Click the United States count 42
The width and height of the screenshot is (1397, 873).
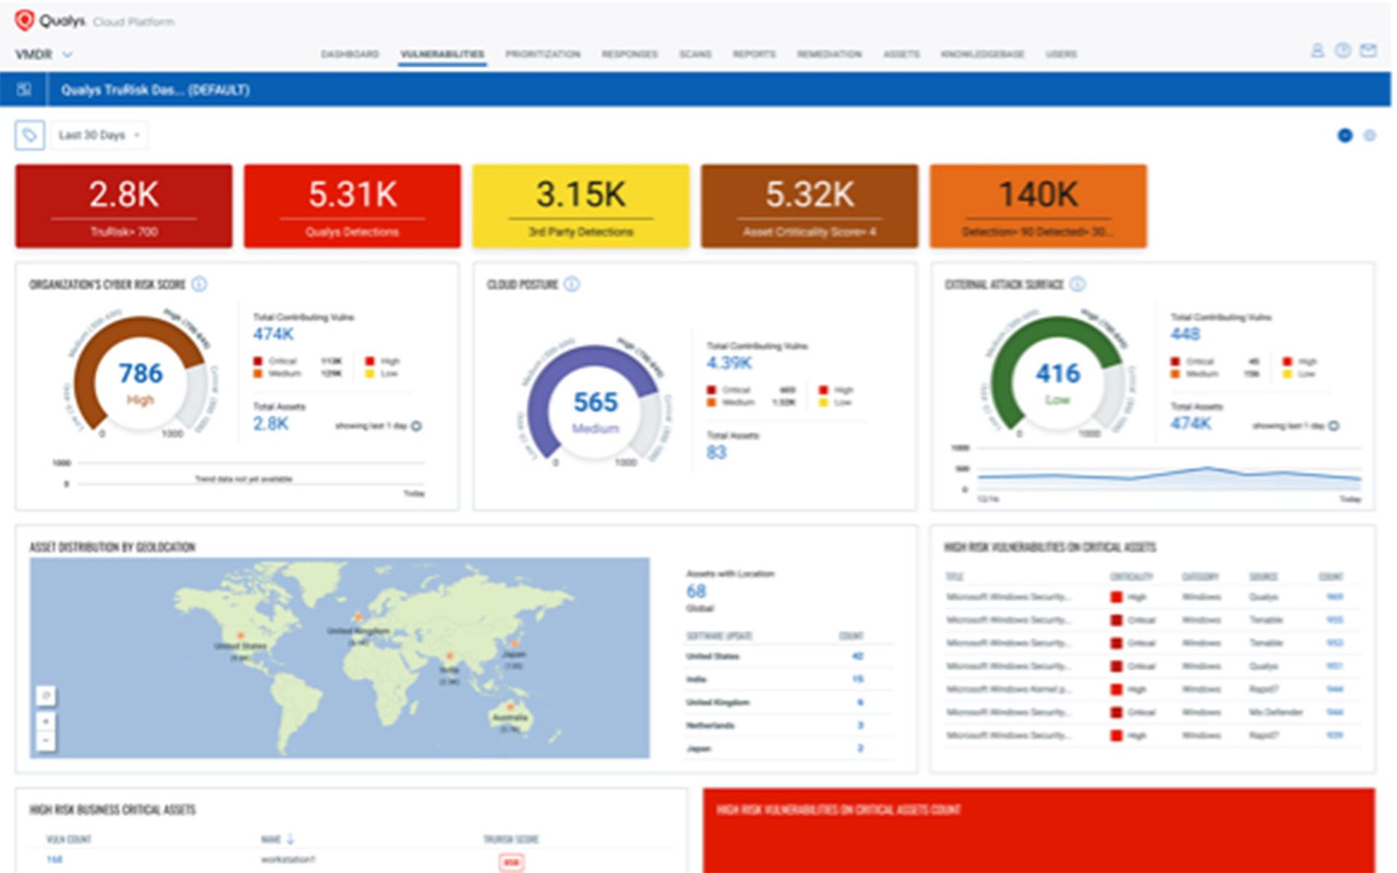(x=857, y=656)
